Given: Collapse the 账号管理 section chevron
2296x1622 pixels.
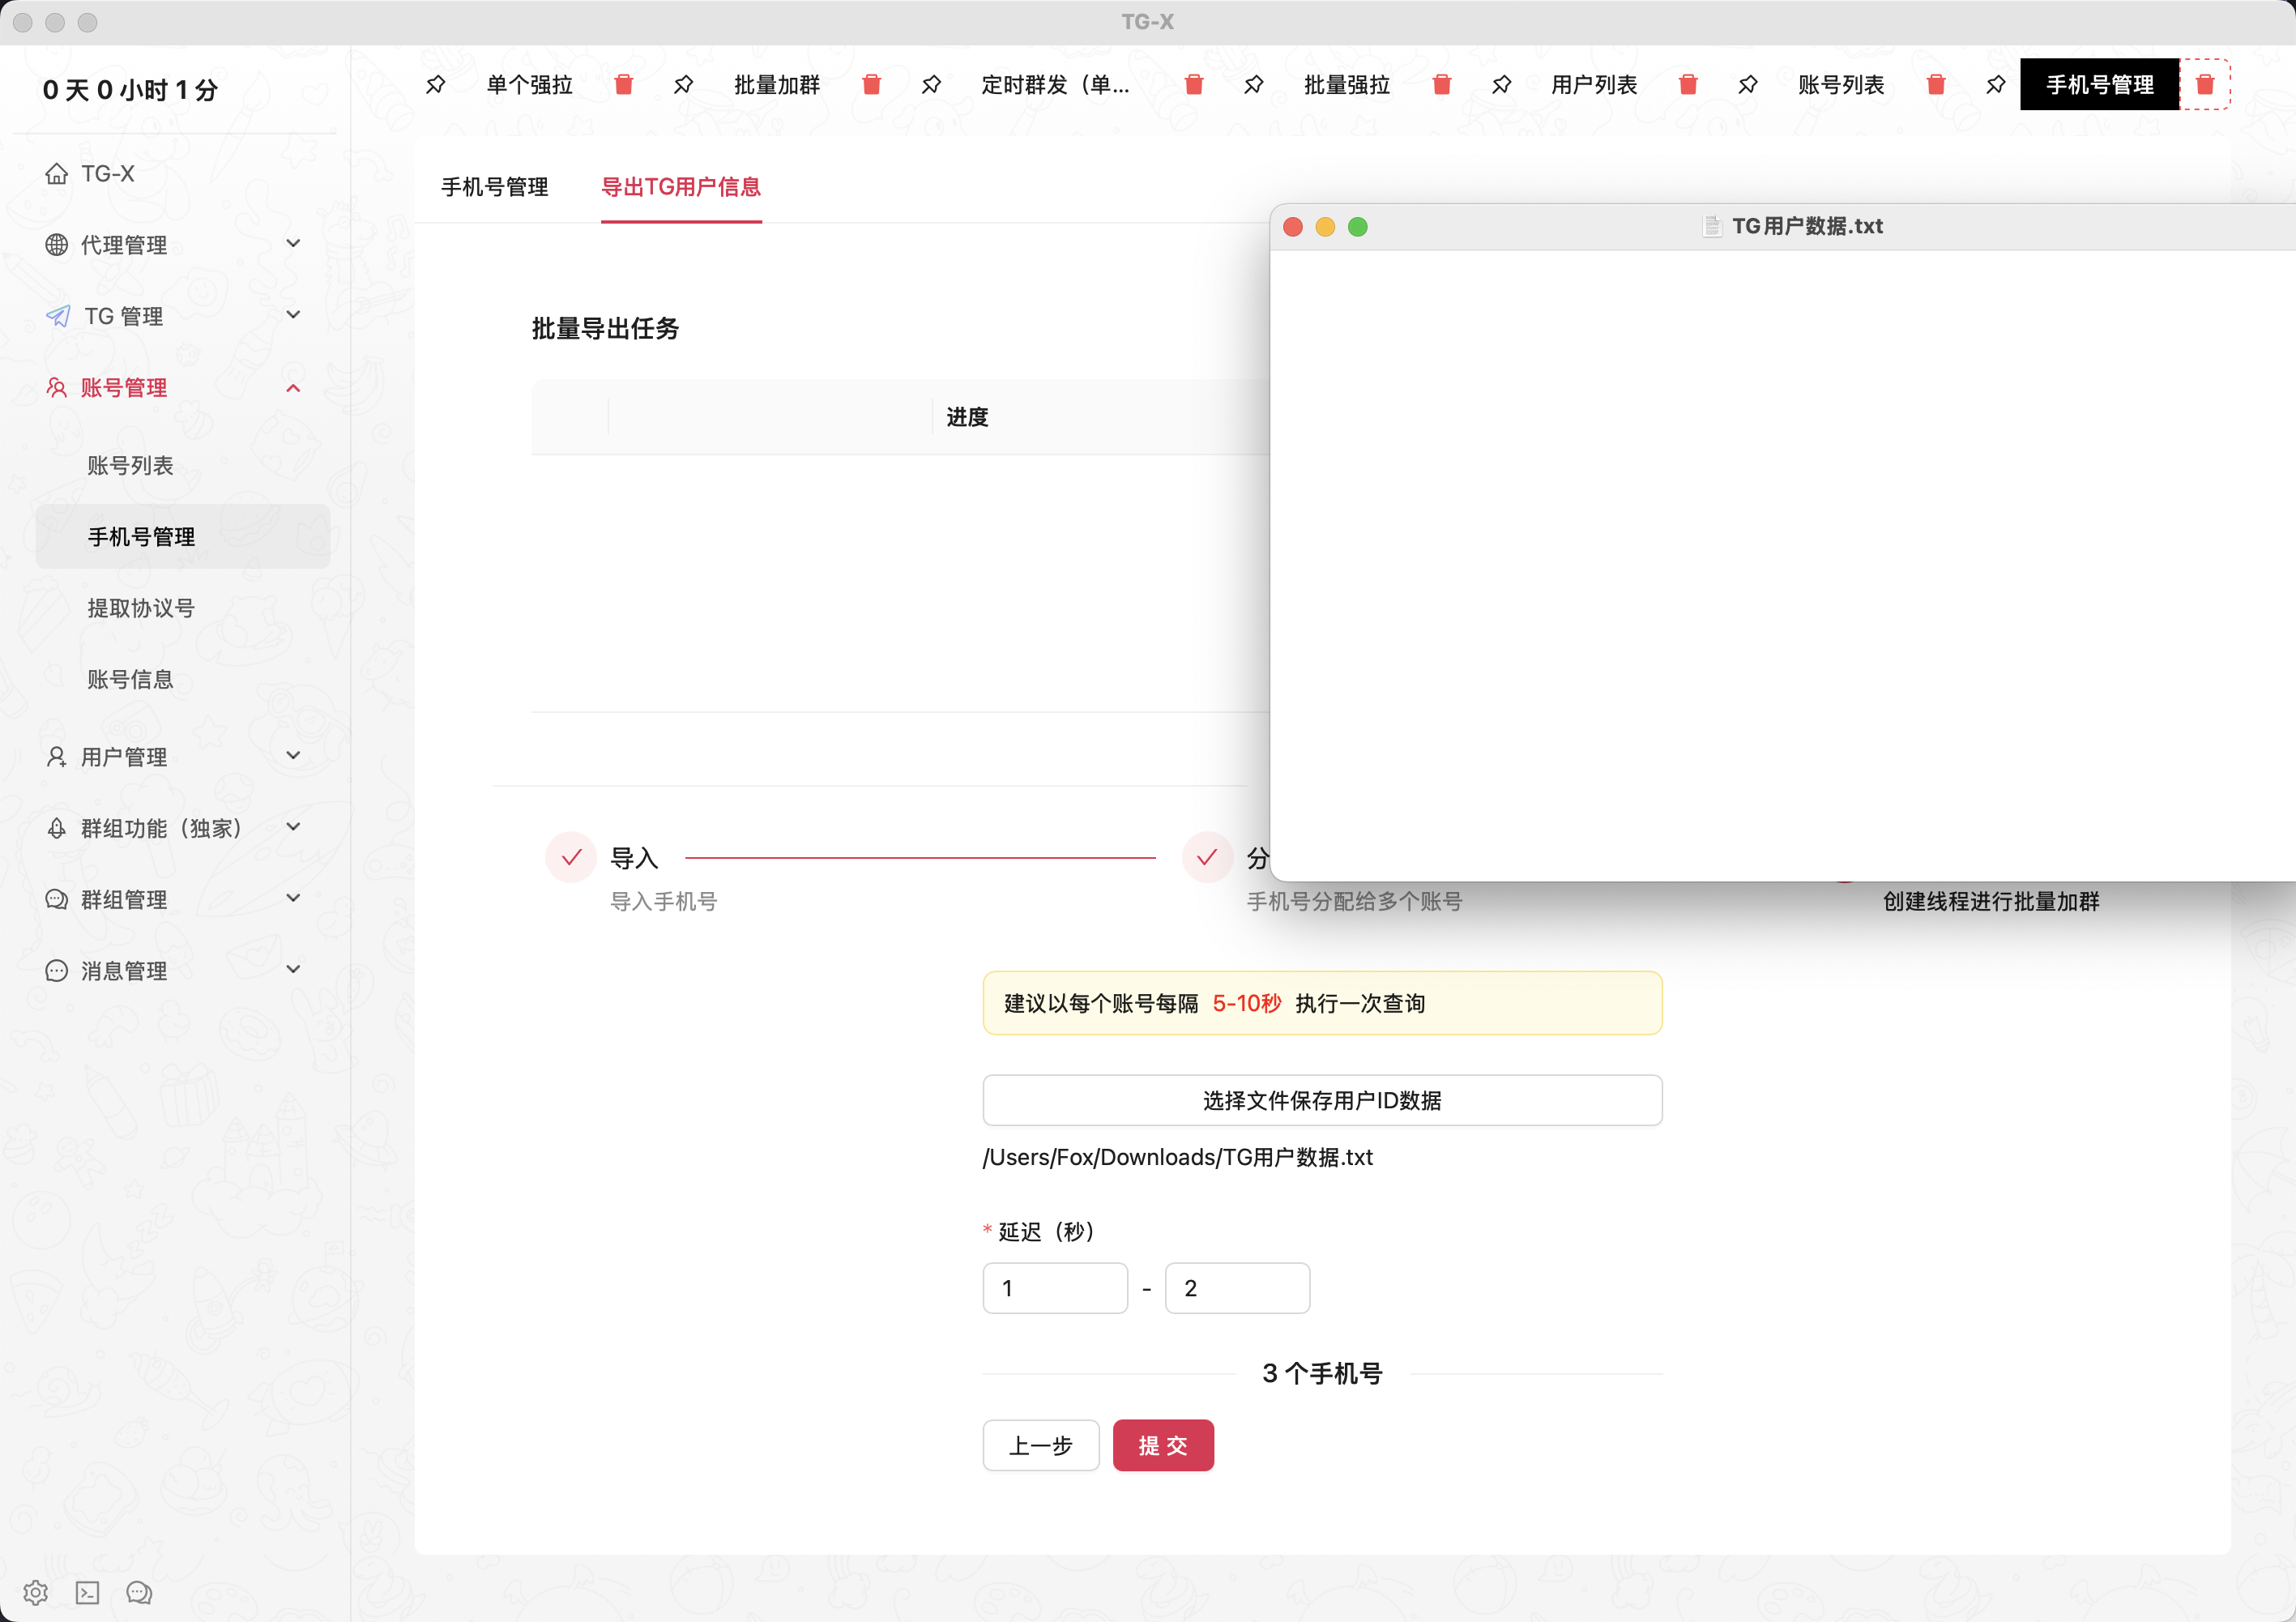Looking at the screenshot, I should (293, 388).
